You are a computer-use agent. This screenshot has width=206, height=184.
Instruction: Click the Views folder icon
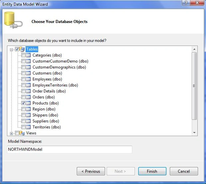[22, 133]
